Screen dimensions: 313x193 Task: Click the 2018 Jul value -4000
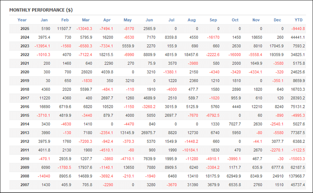pyautogui.click(x=172, y=89)
